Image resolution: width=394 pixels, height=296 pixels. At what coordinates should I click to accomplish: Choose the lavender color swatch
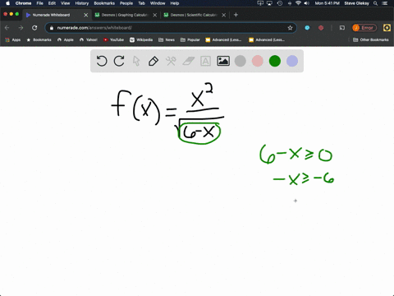point(292,61)
